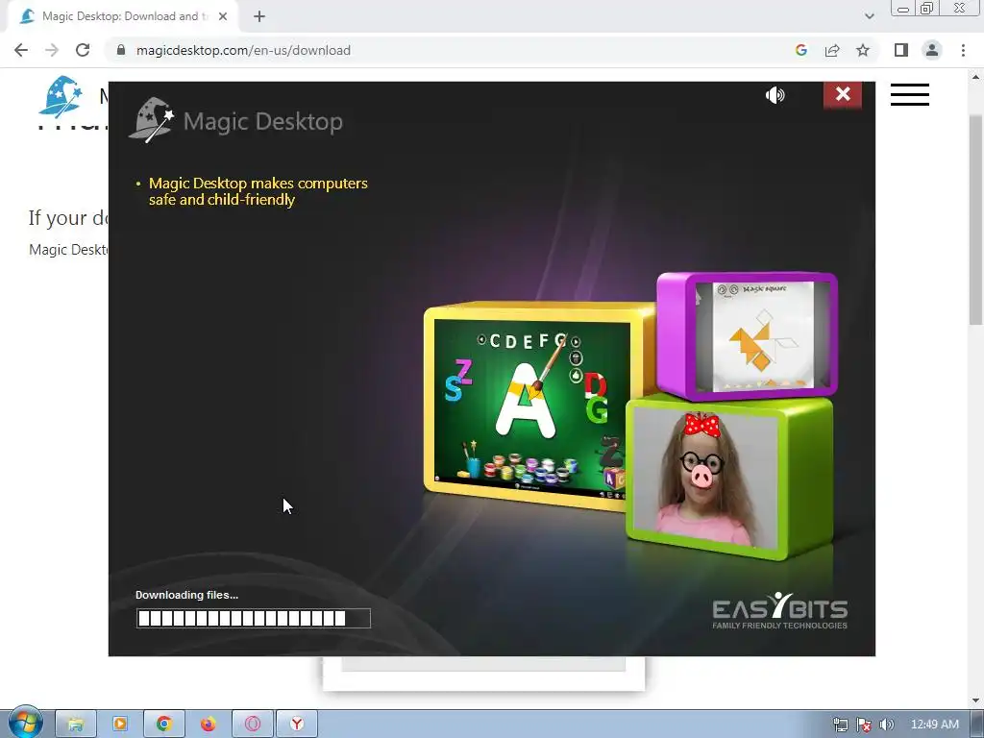Image resolution: width=984 pixels, height=738 pixels.
Task: Click the blue wizard hat website logo
Action: (61, 97)
